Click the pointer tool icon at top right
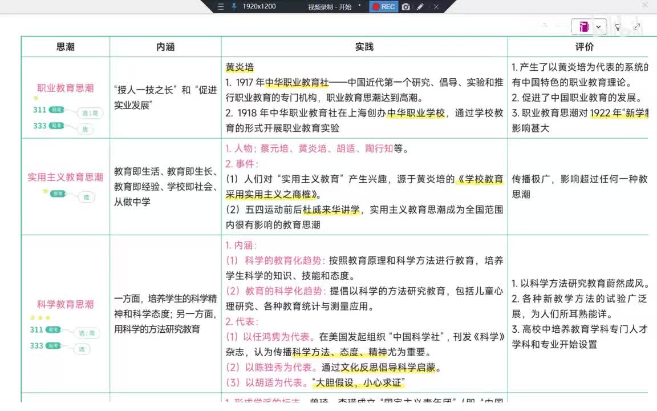The width and height of the screenshot is (657, 411). 618,27
